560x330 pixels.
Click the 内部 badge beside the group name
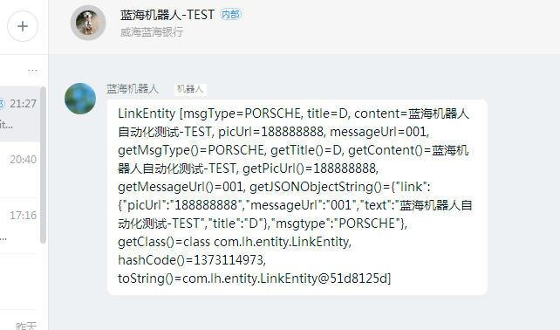click(230, 14)
